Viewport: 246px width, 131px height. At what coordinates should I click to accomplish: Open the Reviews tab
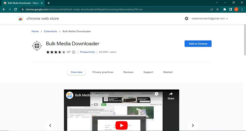coord(128,72)
